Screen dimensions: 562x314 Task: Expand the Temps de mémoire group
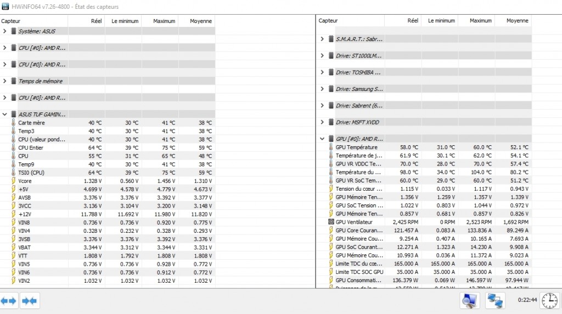pyautogui.click(x=4, y=81)
